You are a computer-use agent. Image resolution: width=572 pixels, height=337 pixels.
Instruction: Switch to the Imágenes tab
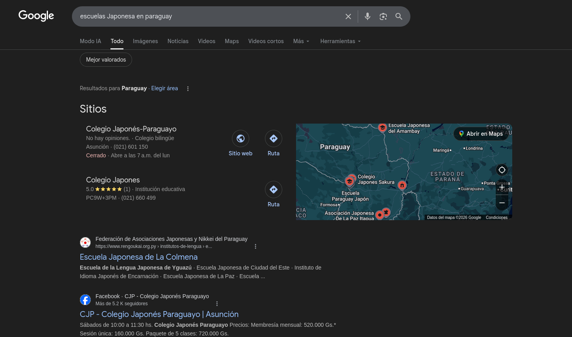tap(145, 41)
